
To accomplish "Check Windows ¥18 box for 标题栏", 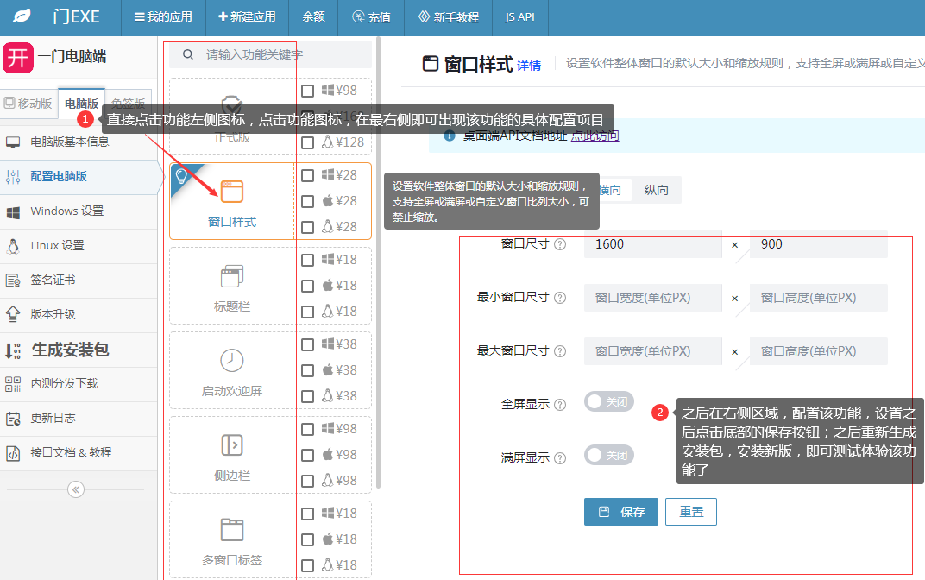I will click(307, 260).
